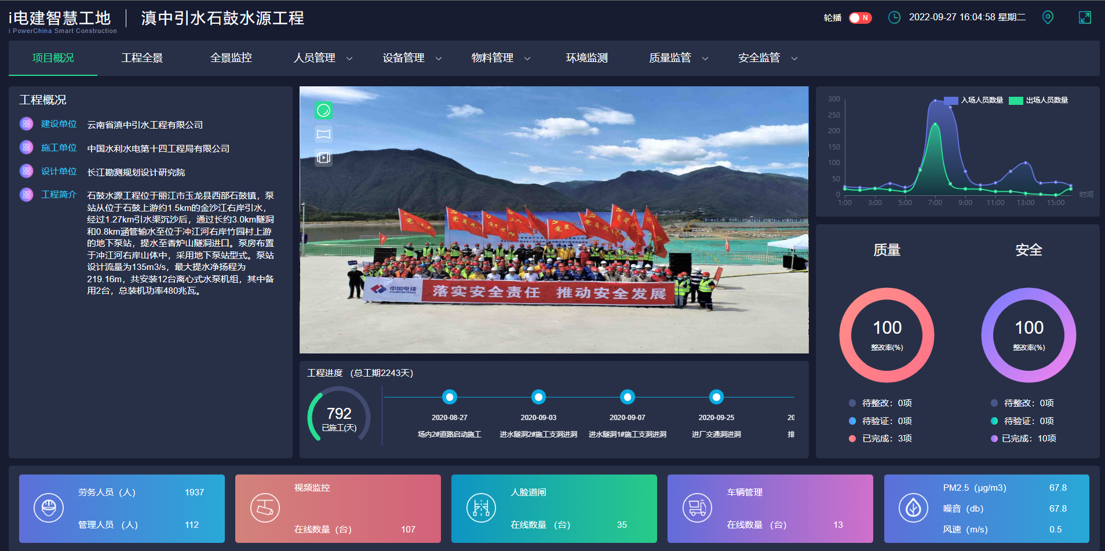Viewport: 1105px width, 551px height.
Task: Click the truck icon in the 车辆管理 card
Action: (697, 508)
